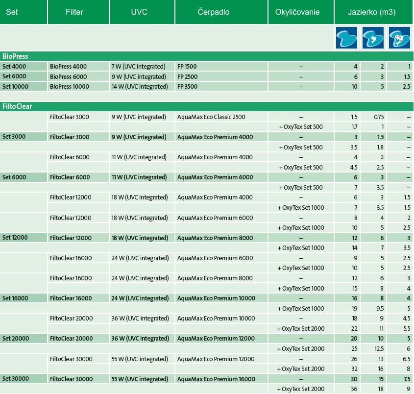Screen dimensions: 414x394
Task: Click the Čerpadlo column header
Action: pos(221,12)
